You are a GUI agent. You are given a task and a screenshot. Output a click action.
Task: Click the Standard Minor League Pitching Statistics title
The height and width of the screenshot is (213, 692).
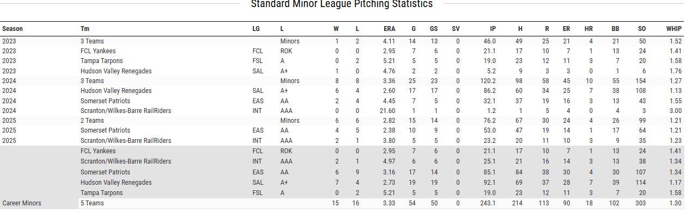point(342,4)
